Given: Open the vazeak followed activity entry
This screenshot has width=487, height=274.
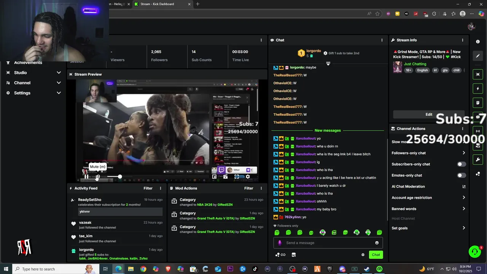Looking at the screenshot, I should click(116, 225).
